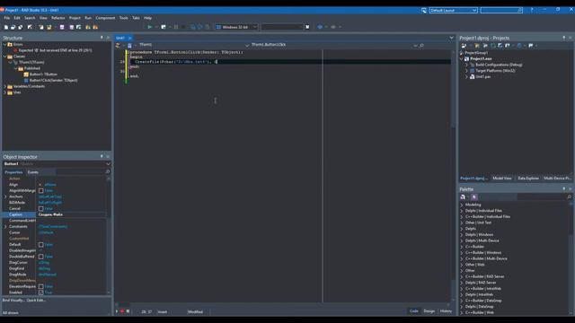The image size is (575, 323).
Task: Toggle the Enabled property checkbox
Action: [x=41, y=292]
